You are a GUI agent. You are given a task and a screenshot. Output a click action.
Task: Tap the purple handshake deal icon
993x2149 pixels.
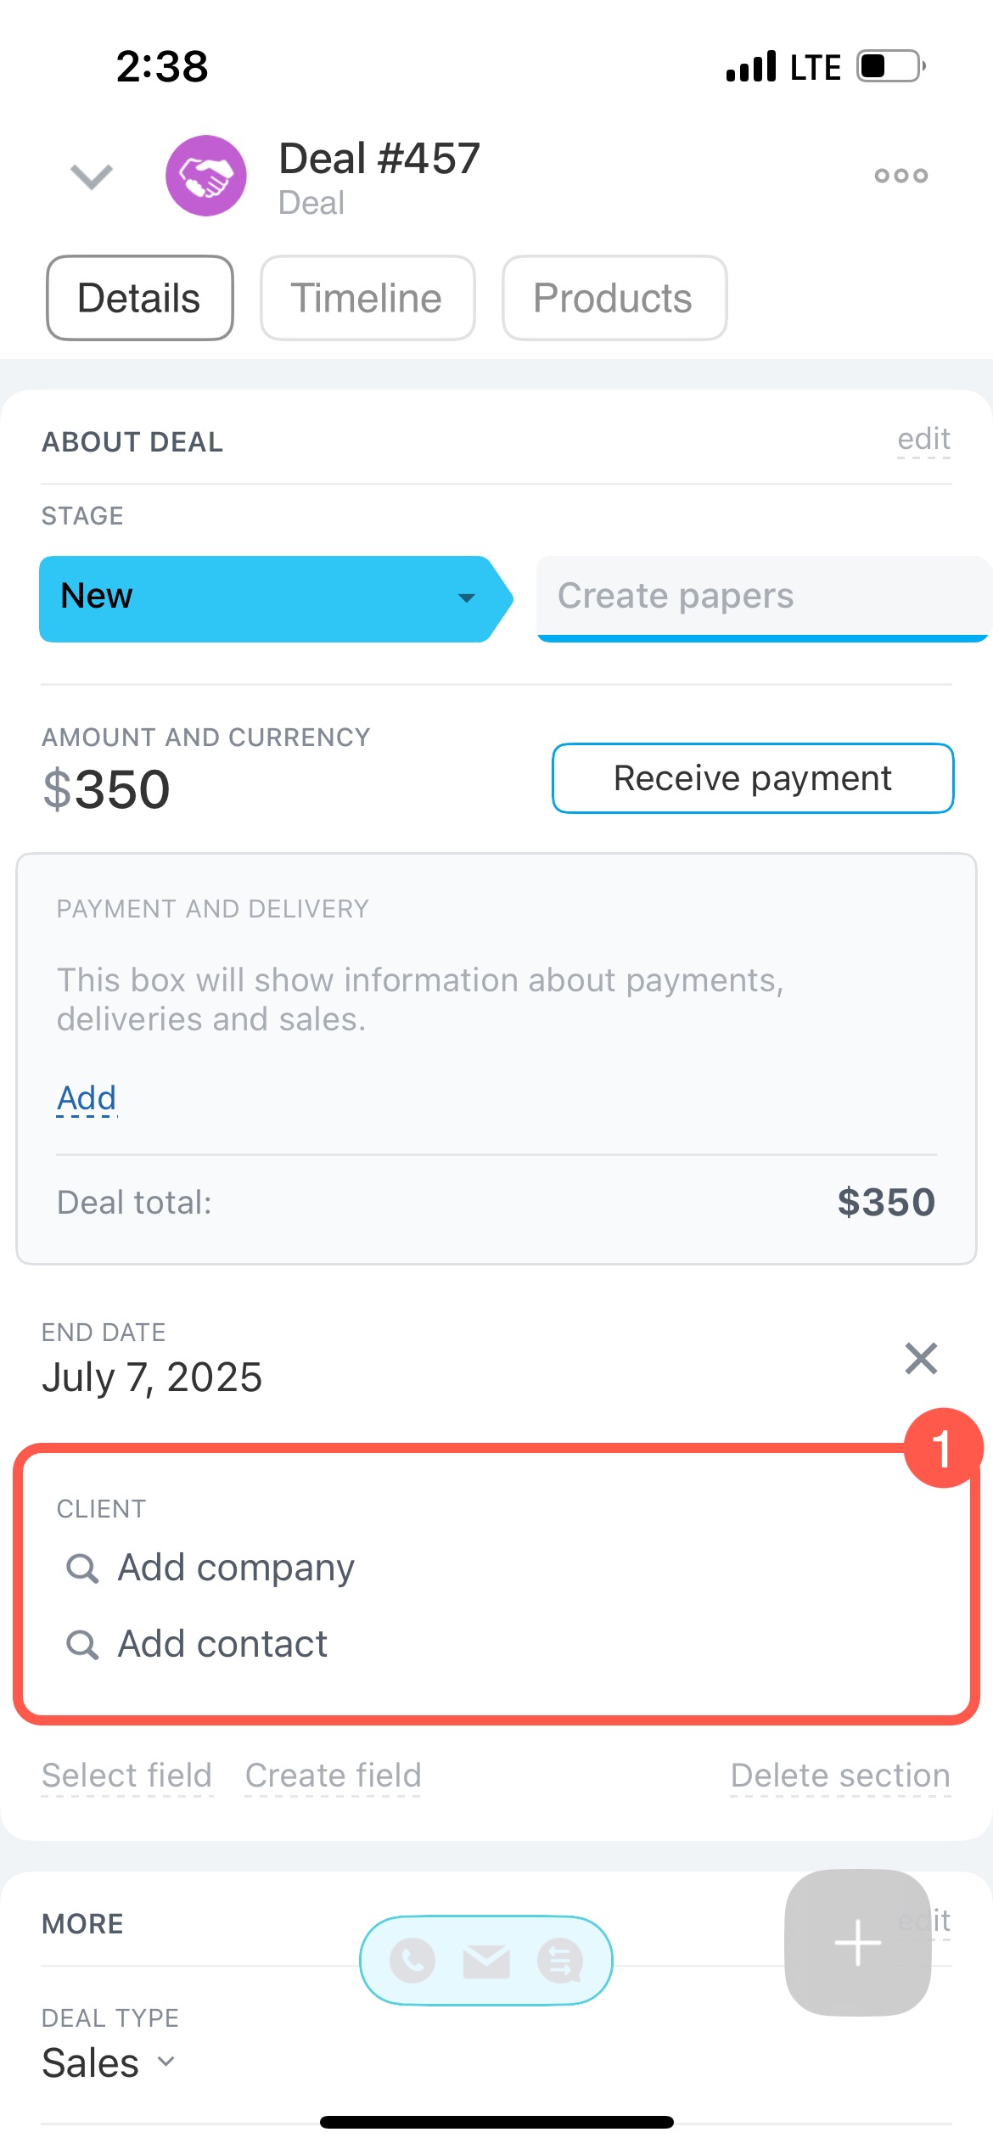pyautogui.click(x=206, y=176)
